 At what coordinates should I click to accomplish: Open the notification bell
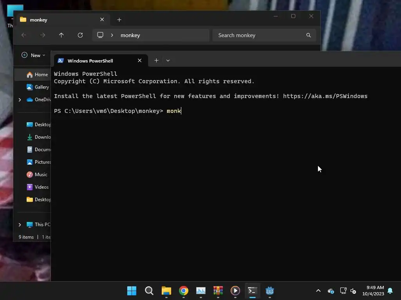point(390,291)
